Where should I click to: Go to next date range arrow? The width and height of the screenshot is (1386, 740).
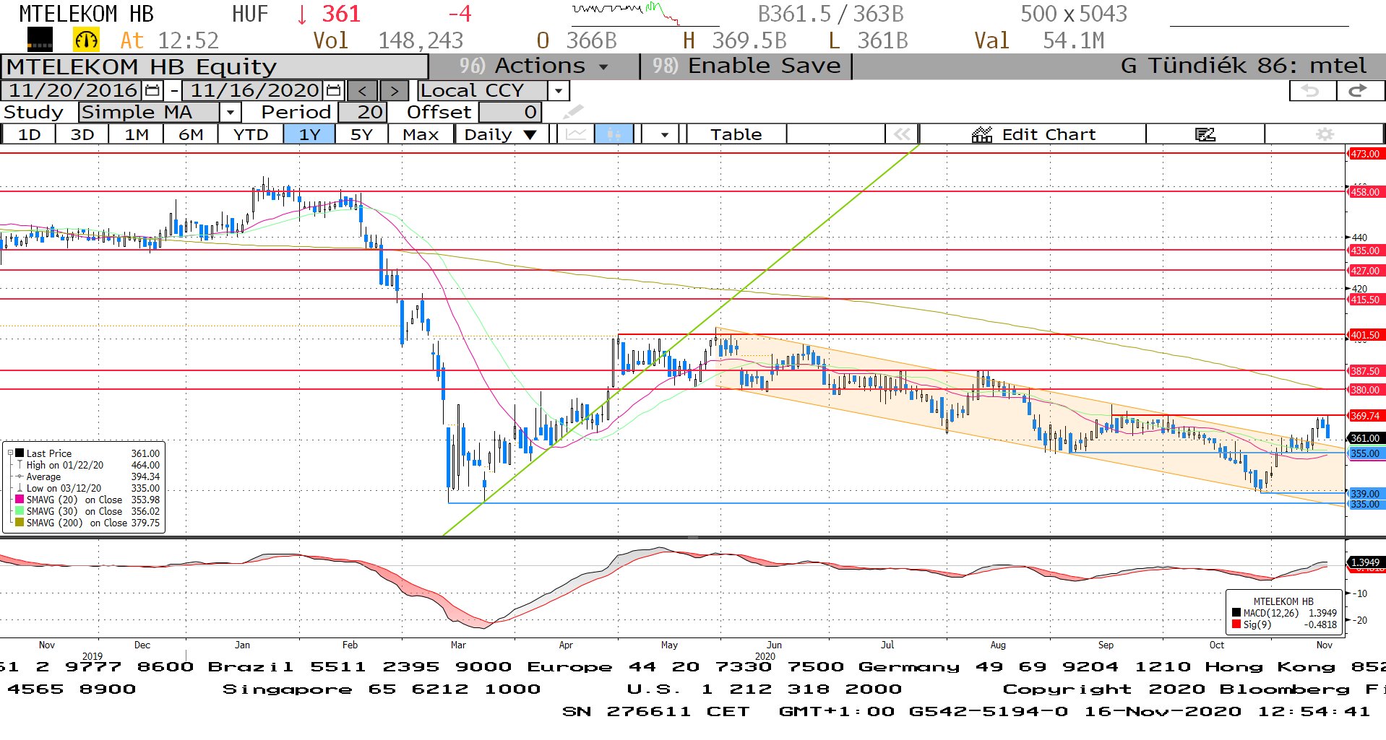(394, 91)
